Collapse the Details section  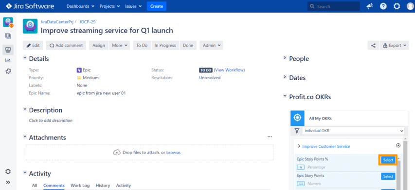click(x=25, y=58)
